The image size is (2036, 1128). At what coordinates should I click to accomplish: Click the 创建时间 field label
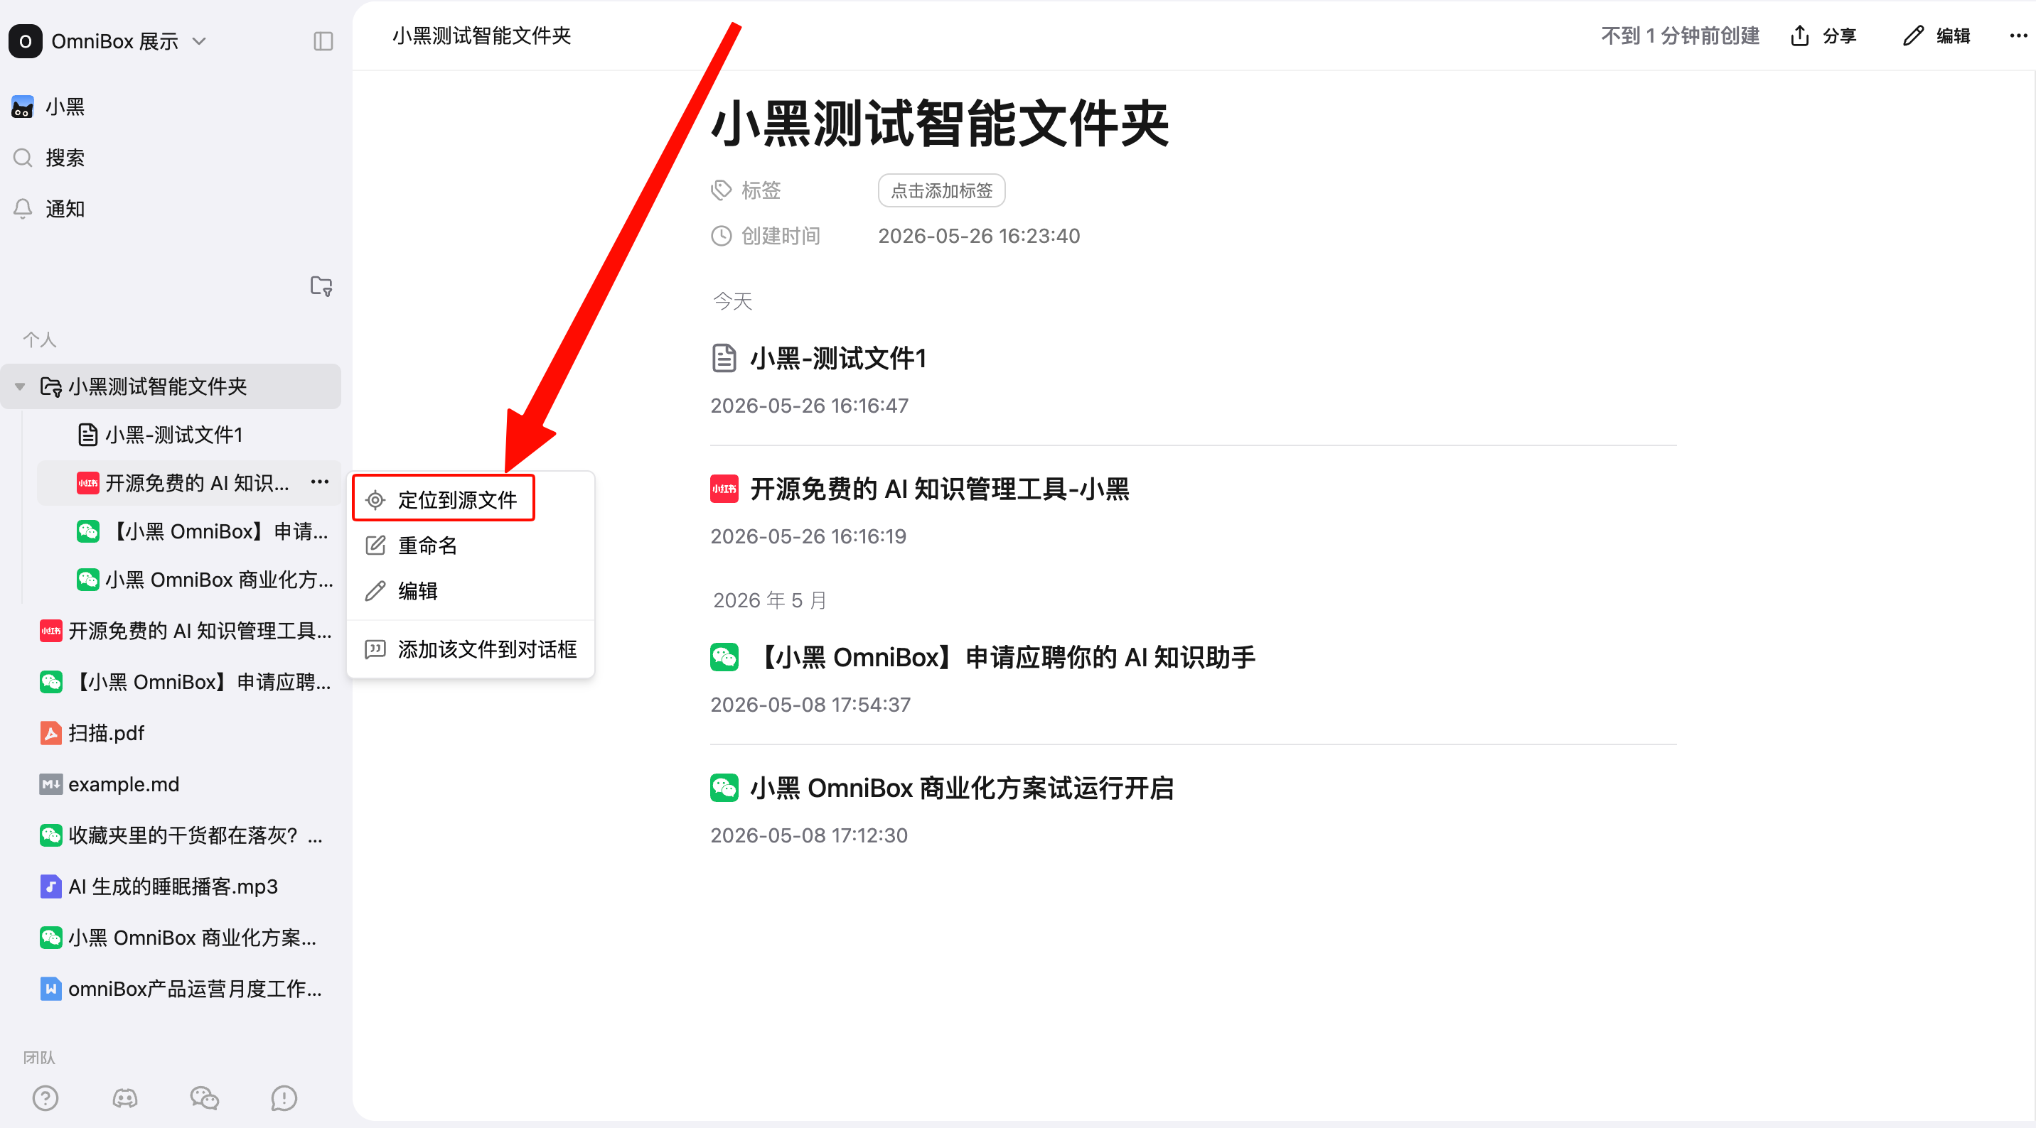click(x=780, y=237)
